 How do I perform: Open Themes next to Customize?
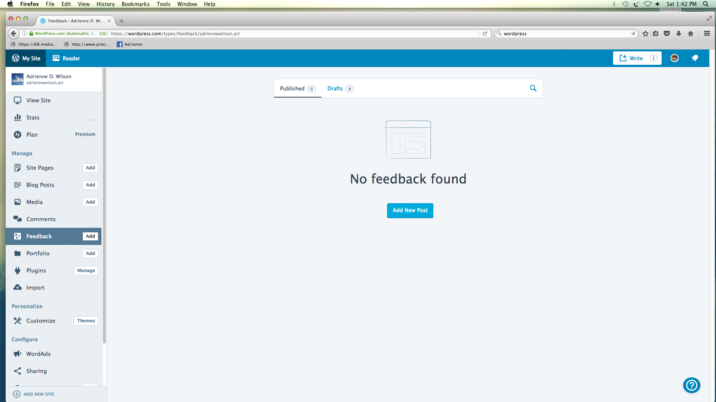tap(86, 321)
